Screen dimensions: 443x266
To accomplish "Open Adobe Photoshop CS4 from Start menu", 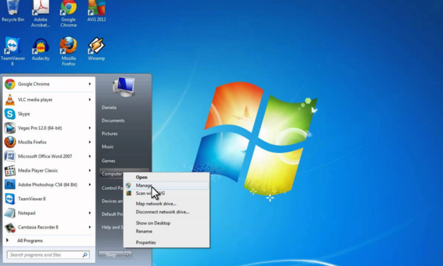I will [x=48, y=184].
